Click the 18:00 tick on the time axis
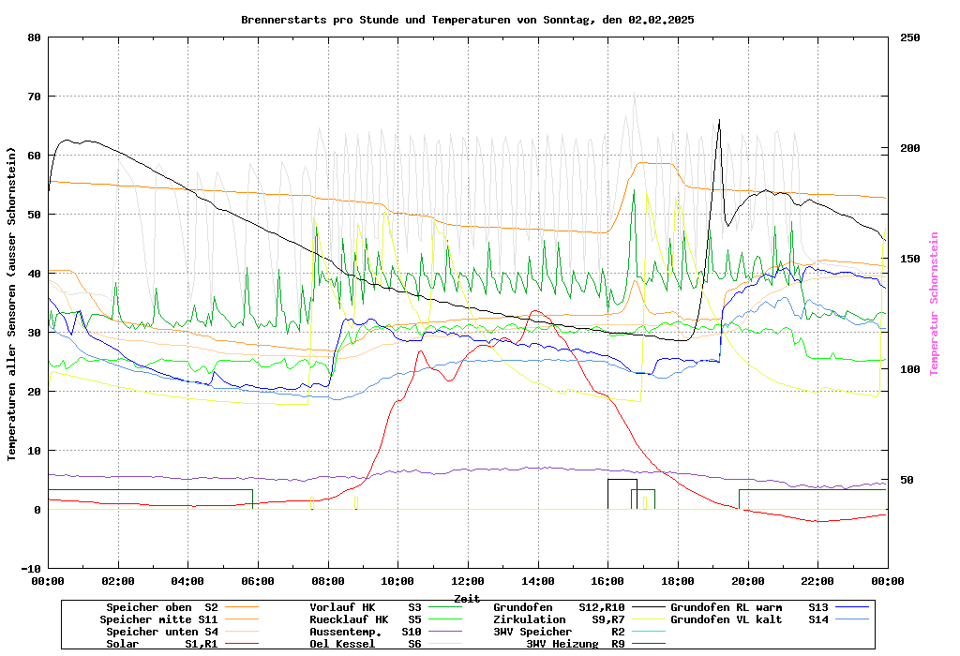The image size is (960, 656). (x=677, y=581)
